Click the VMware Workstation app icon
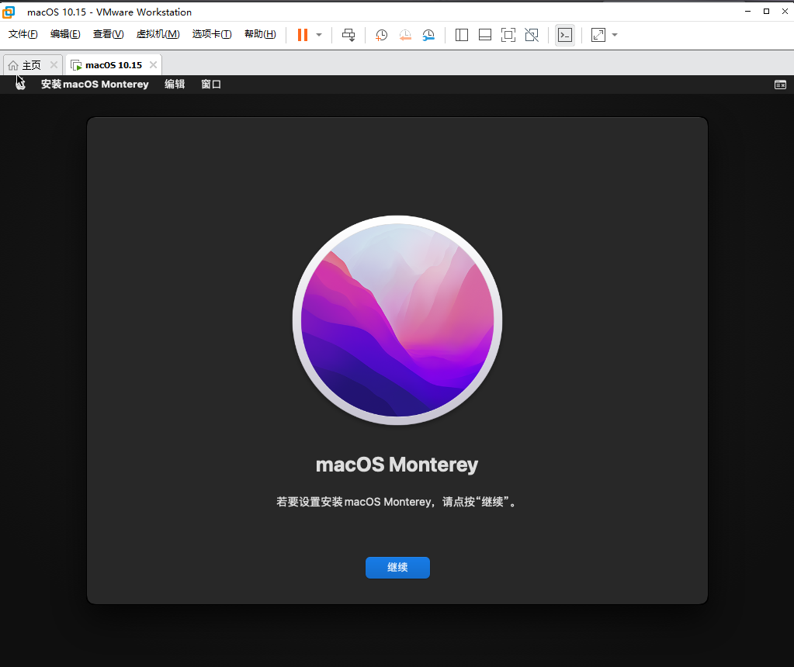 tap(9, 12)
